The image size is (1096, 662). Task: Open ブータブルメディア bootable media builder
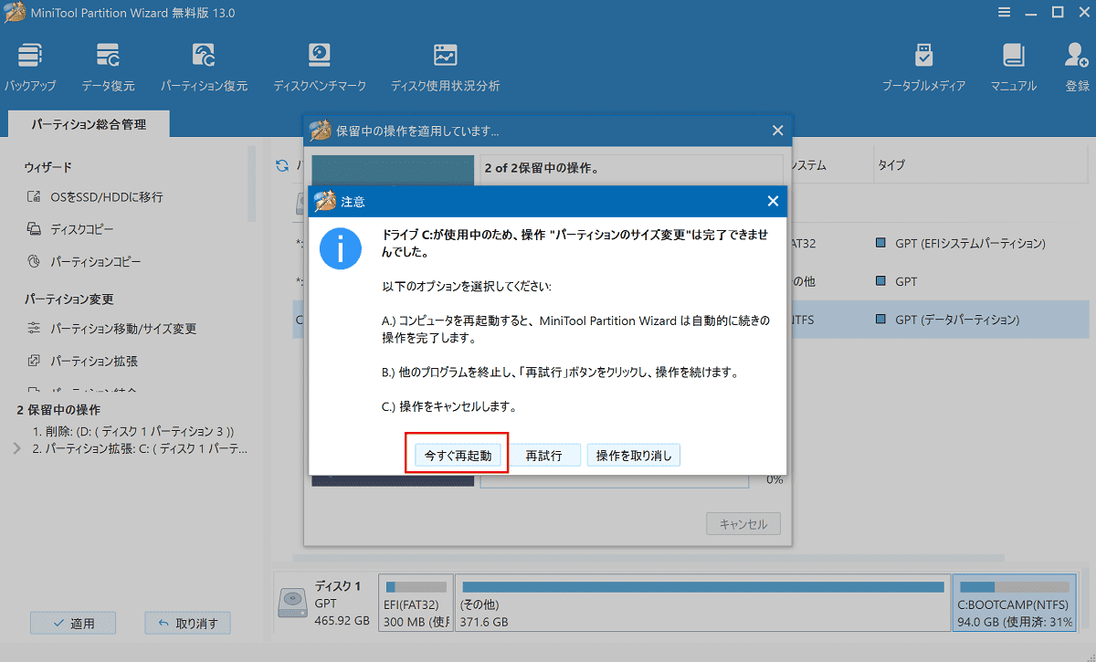(923, 67)
